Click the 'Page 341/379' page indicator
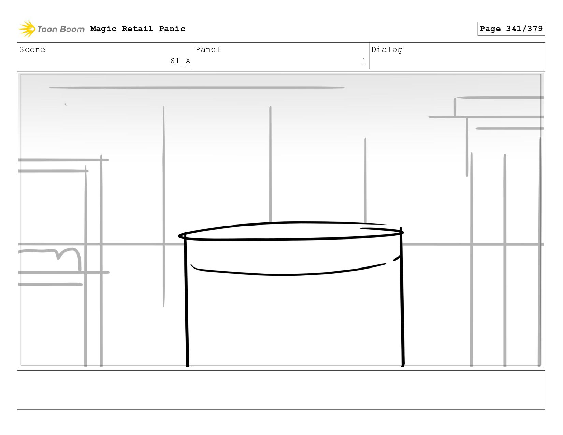Viewport: 563px width, 435px height. pos(511,29)
